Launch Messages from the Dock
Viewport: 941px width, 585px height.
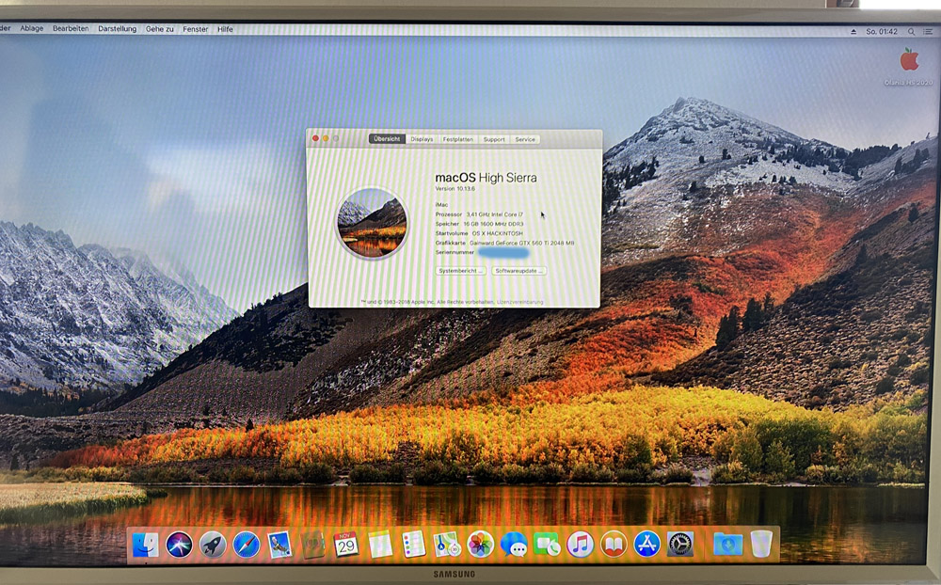[x=514, y=544]
